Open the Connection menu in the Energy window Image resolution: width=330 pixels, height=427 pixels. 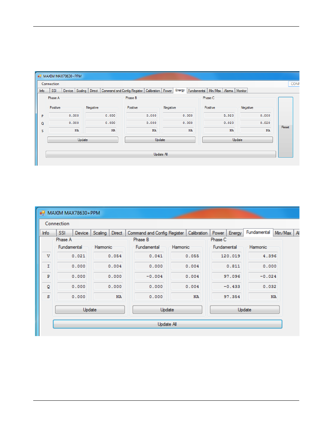click(51, 84)
